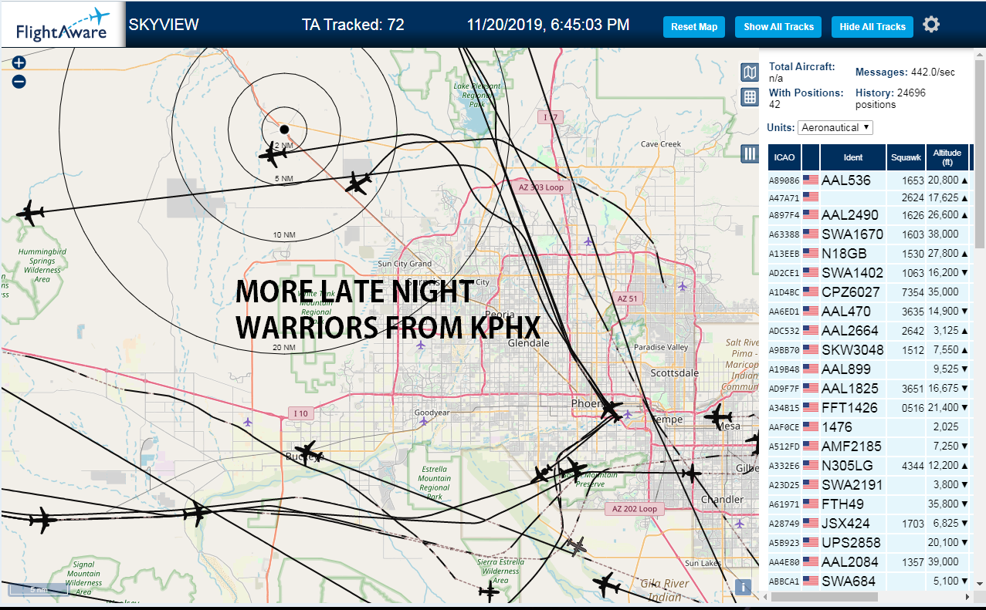Click the Glendale airport marker icon
986x610 pixels.
tap(420, 345)
